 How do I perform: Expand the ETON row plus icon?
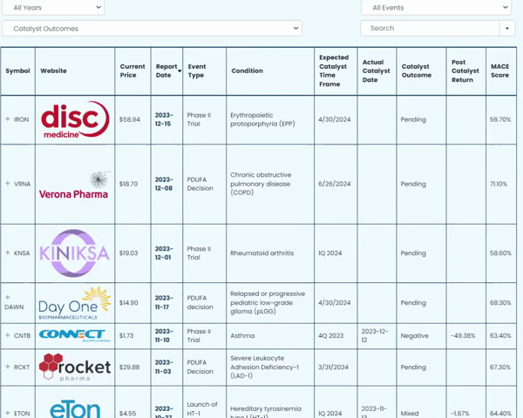click(8, 413)
